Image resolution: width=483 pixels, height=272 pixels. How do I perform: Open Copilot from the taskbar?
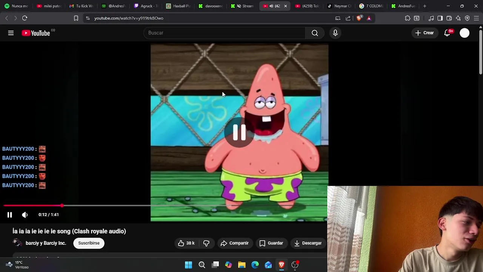(229, 265)
